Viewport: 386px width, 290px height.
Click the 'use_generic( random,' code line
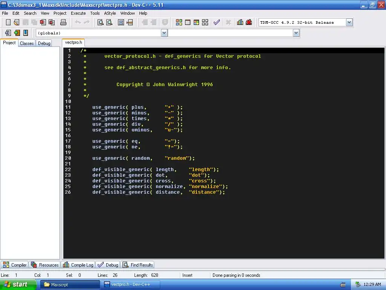click(x=144, y=158)
